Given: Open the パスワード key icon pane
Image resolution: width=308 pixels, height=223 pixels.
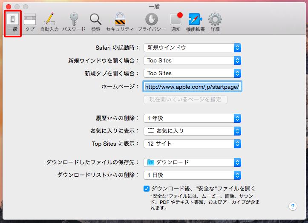Looking at the screenshot, I should click(74, 23).
